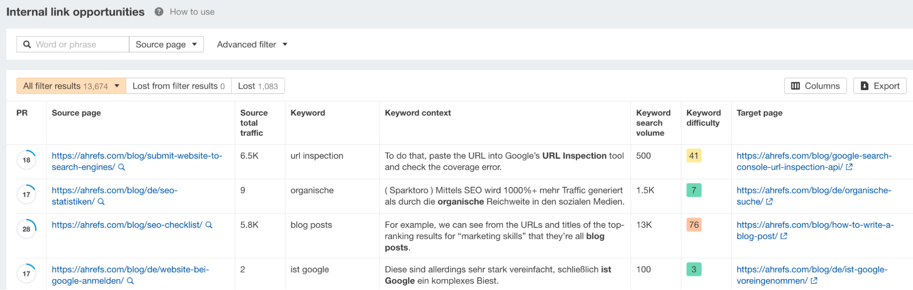The width and height of the screenshot is (913, 290).
Task: Click the external-link icon beside how-to-write-a-blog-post
Action: coord(784,236)
